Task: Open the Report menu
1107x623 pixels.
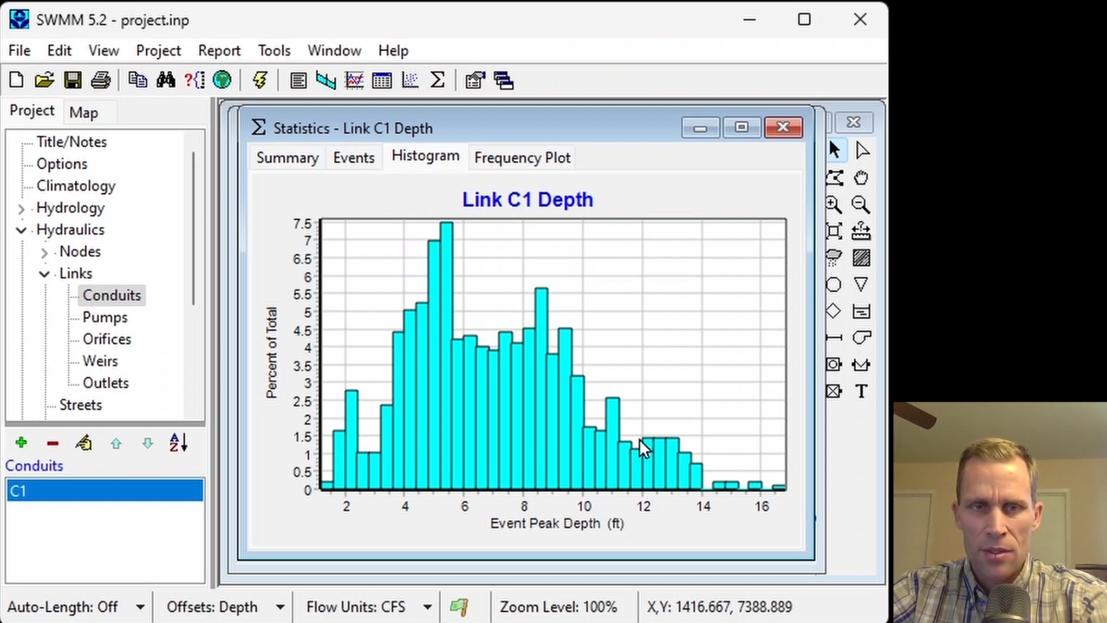Action: pyautogui.click(x=219, y=50)
